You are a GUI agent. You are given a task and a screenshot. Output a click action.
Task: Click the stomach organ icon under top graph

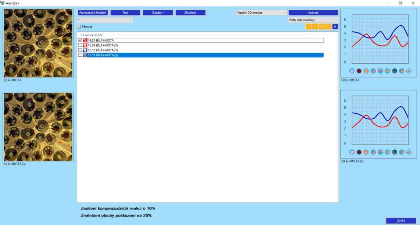click(373, 71)
